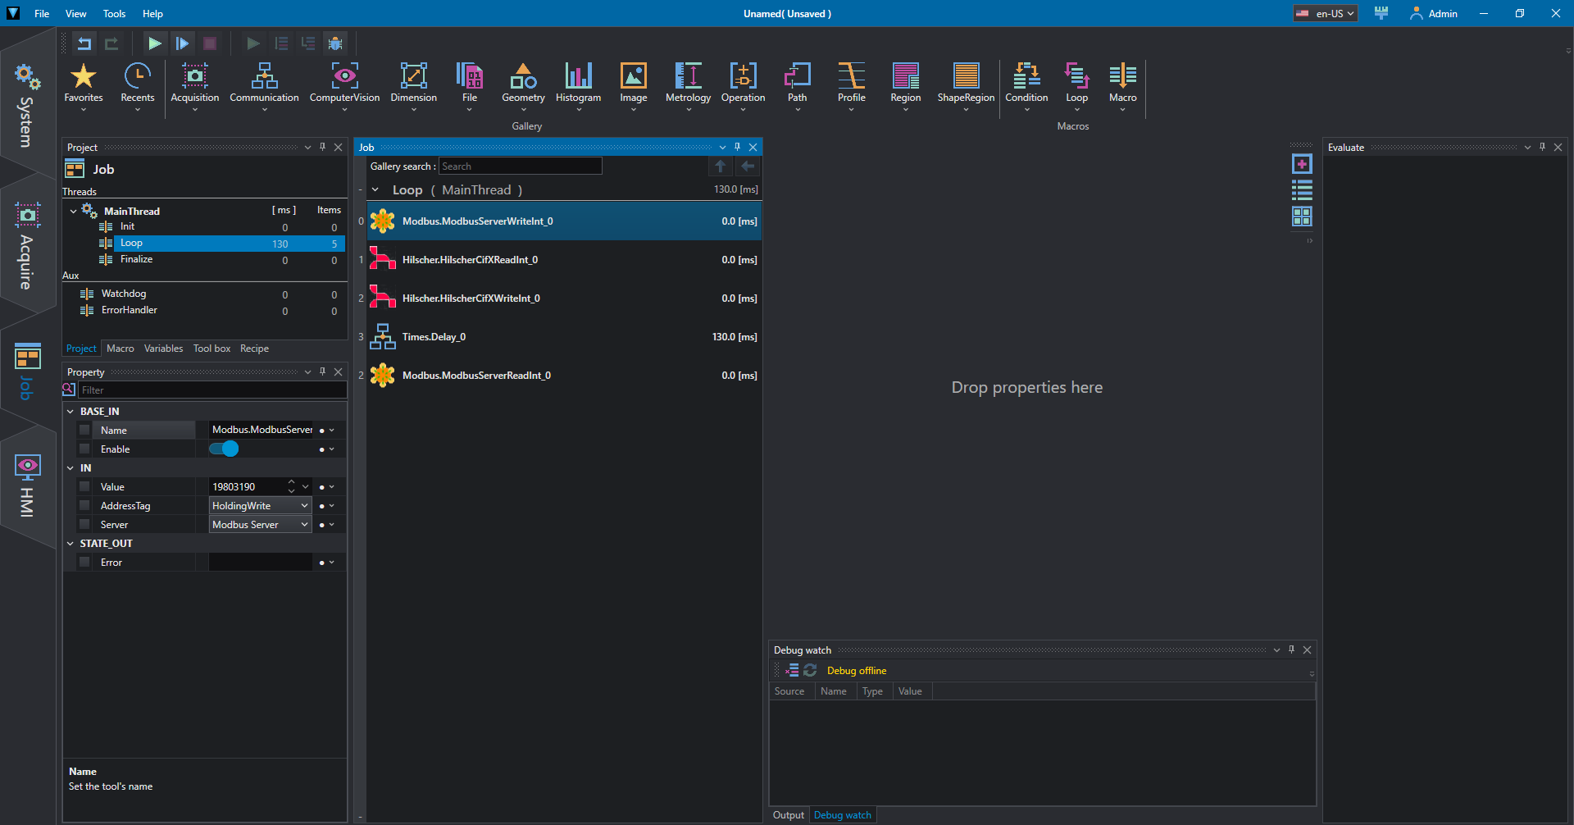Click the Gallery search input field
The height and width of the screenshot is (825, 1574).
tap(520, 166)
